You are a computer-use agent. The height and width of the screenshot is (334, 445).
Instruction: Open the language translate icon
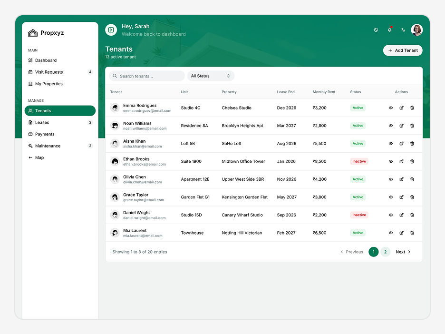tap(403, 30)
